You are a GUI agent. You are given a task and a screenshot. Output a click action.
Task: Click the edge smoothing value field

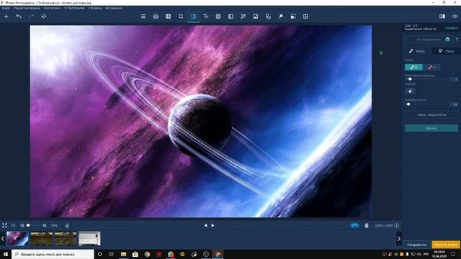pos(455,79)
